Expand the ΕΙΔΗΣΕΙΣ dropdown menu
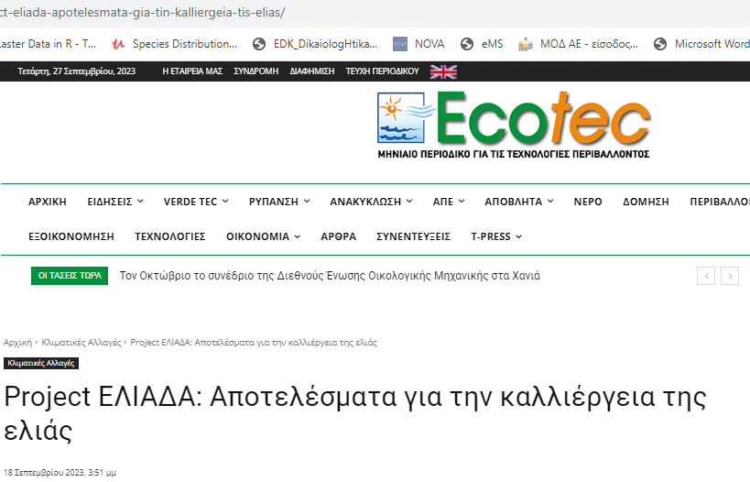The width and height of the screenshot is (750, 482). [115, 202]
